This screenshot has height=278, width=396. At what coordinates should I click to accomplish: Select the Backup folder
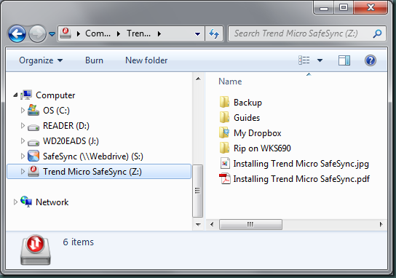(247, 103)
